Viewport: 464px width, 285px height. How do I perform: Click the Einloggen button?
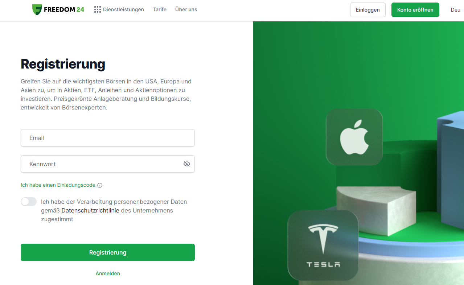(x=368, y=10)
